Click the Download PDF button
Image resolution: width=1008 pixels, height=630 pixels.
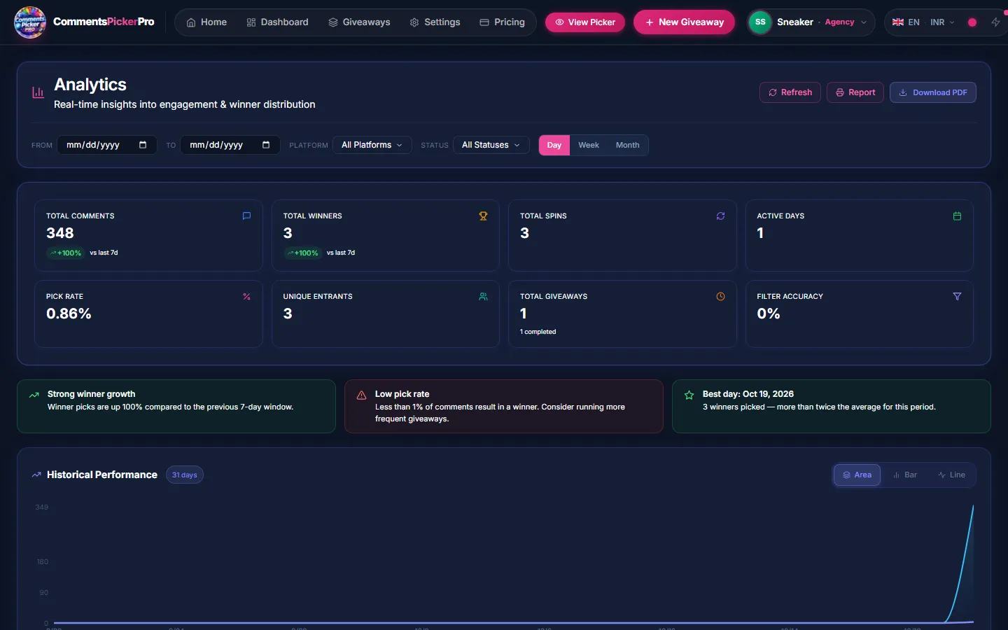pos(932,92)
